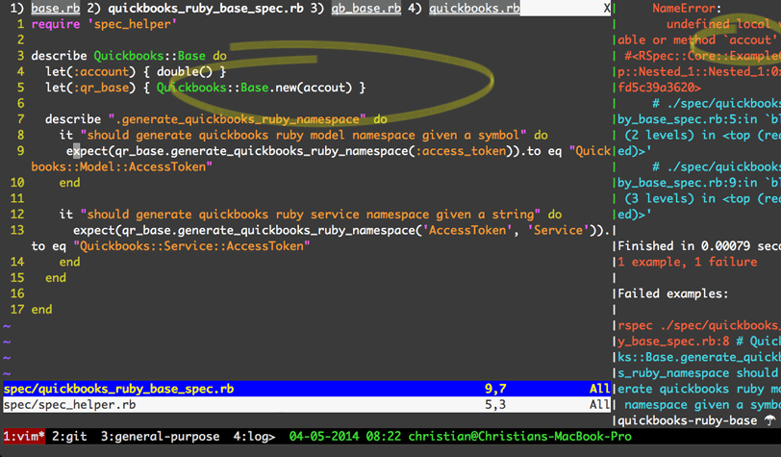The image size is (781, 457).
Task: Close the tab with the X in the tabline
Action: (606, 8)
